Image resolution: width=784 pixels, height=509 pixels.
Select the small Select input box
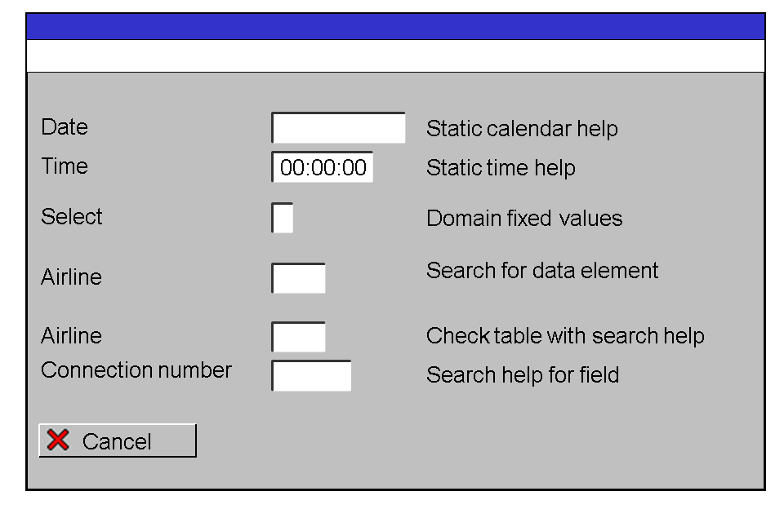[283, 219]
